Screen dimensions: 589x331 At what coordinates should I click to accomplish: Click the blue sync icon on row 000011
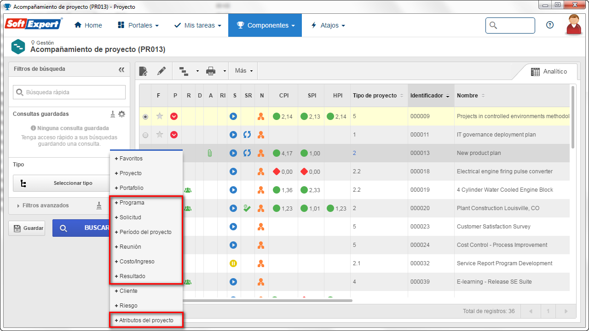point(247,135)
